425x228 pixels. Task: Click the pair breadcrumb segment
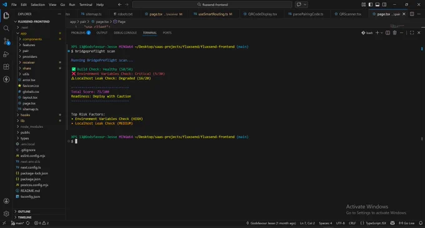(83, 22)
